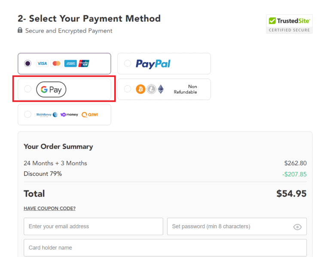Expand the Have Coupon Code link
The image size is (330, 257).
tap(49, 209)
